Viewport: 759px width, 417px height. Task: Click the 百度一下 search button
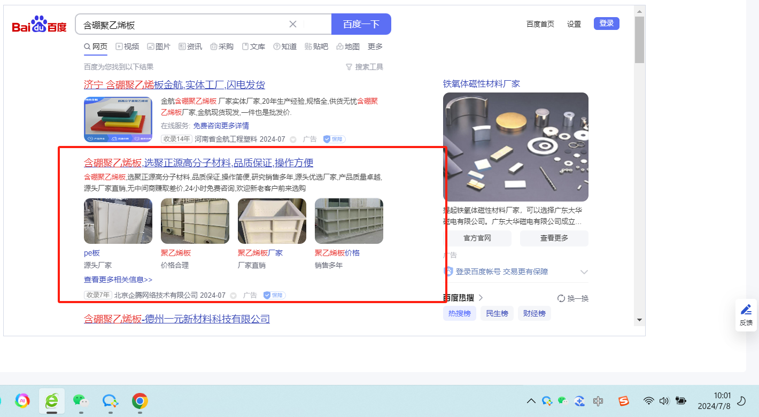pyautogui.click(x=361, y=24)
